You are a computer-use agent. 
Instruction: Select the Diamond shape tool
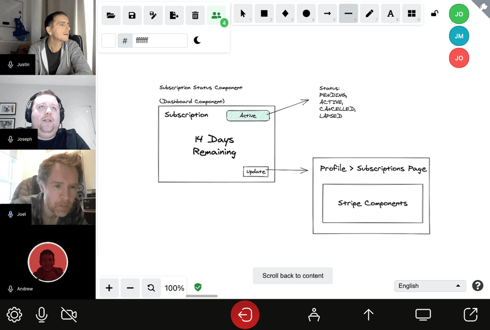tap(285, 14)
